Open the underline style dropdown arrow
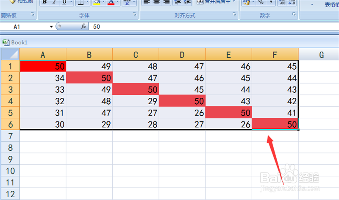Screen dimensions: 339x200 71,3
